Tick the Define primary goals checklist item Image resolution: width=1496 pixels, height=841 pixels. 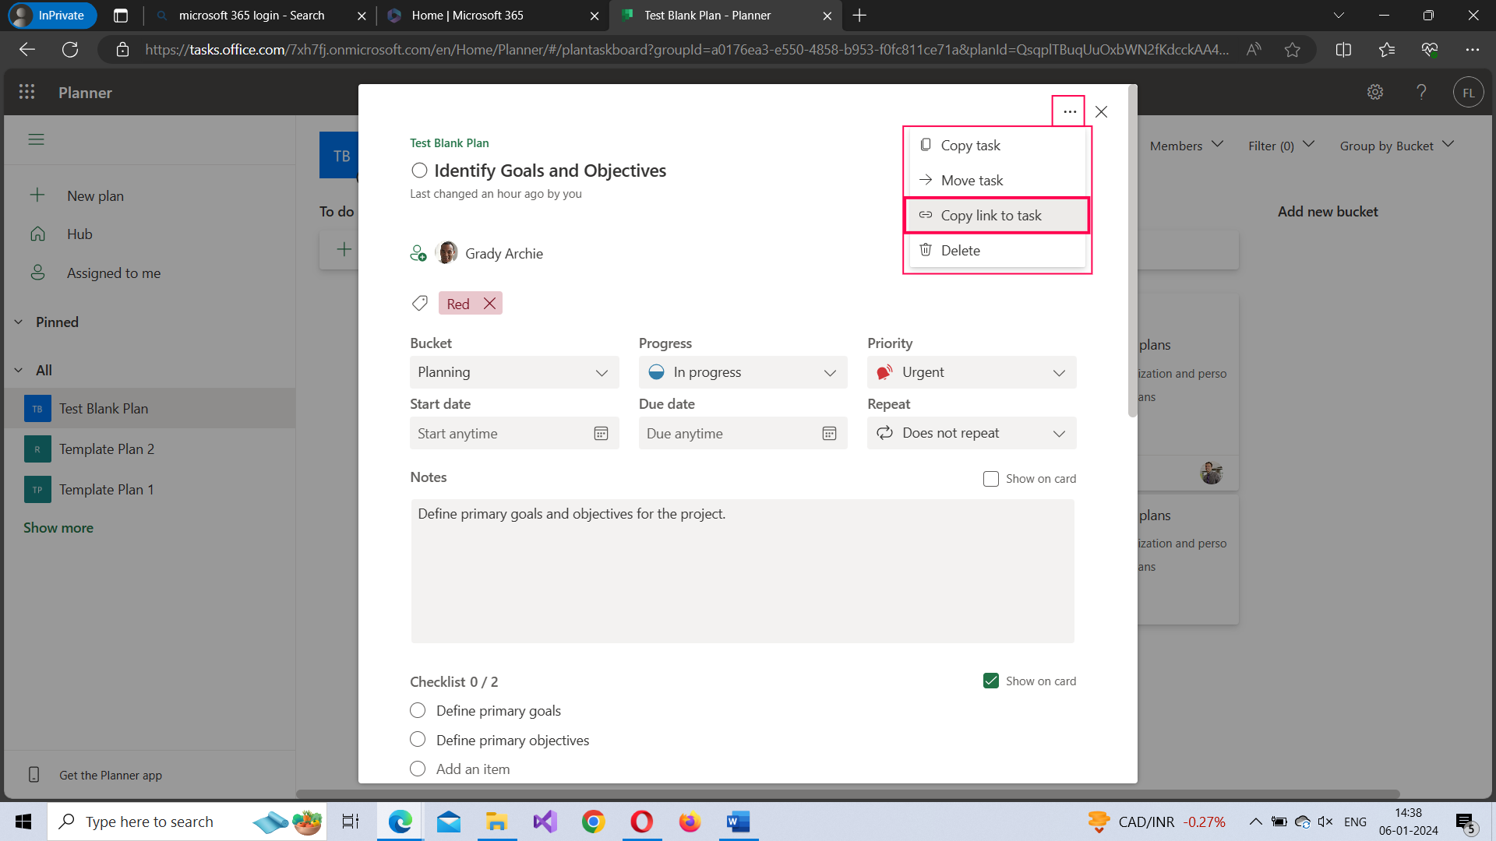point(418,710)
